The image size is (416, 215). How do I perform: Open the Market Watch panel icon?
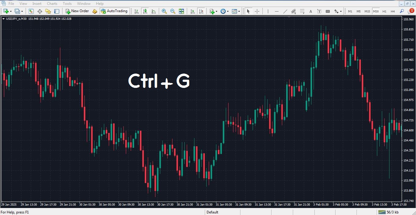(31, 11)
